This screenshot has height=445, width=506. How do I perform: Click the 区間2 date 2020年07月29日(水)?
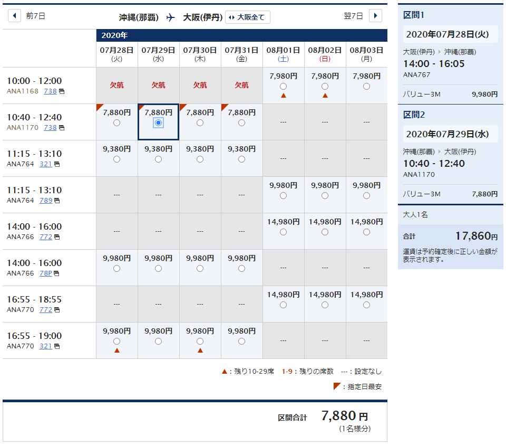[450, 134]
